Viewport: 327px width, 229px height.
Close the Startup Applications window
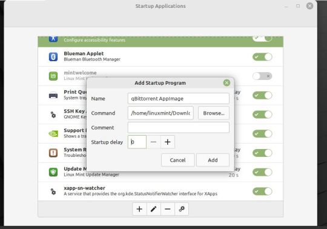(309, 6)
